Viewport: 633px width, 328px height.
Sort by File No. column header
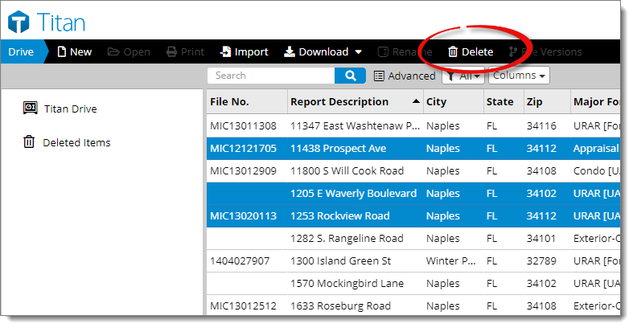tap(230, 101)
